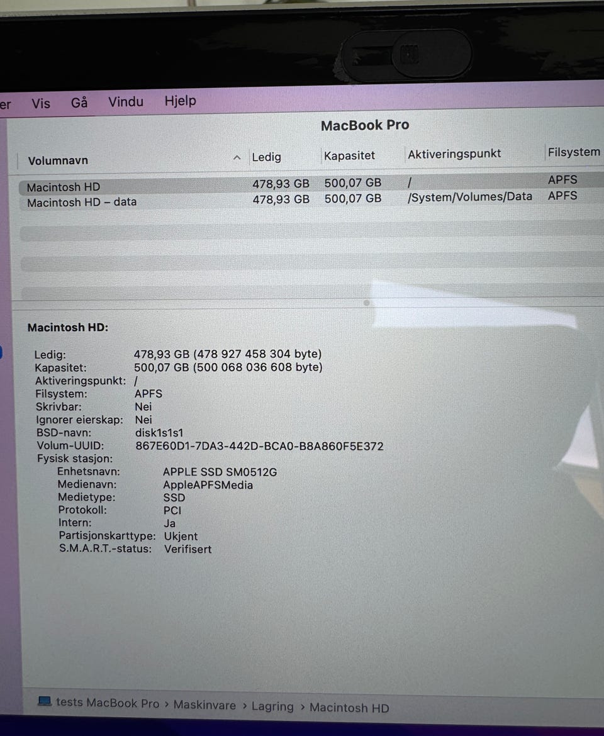Select the Macintosh HD volume row

click(311, 184)
